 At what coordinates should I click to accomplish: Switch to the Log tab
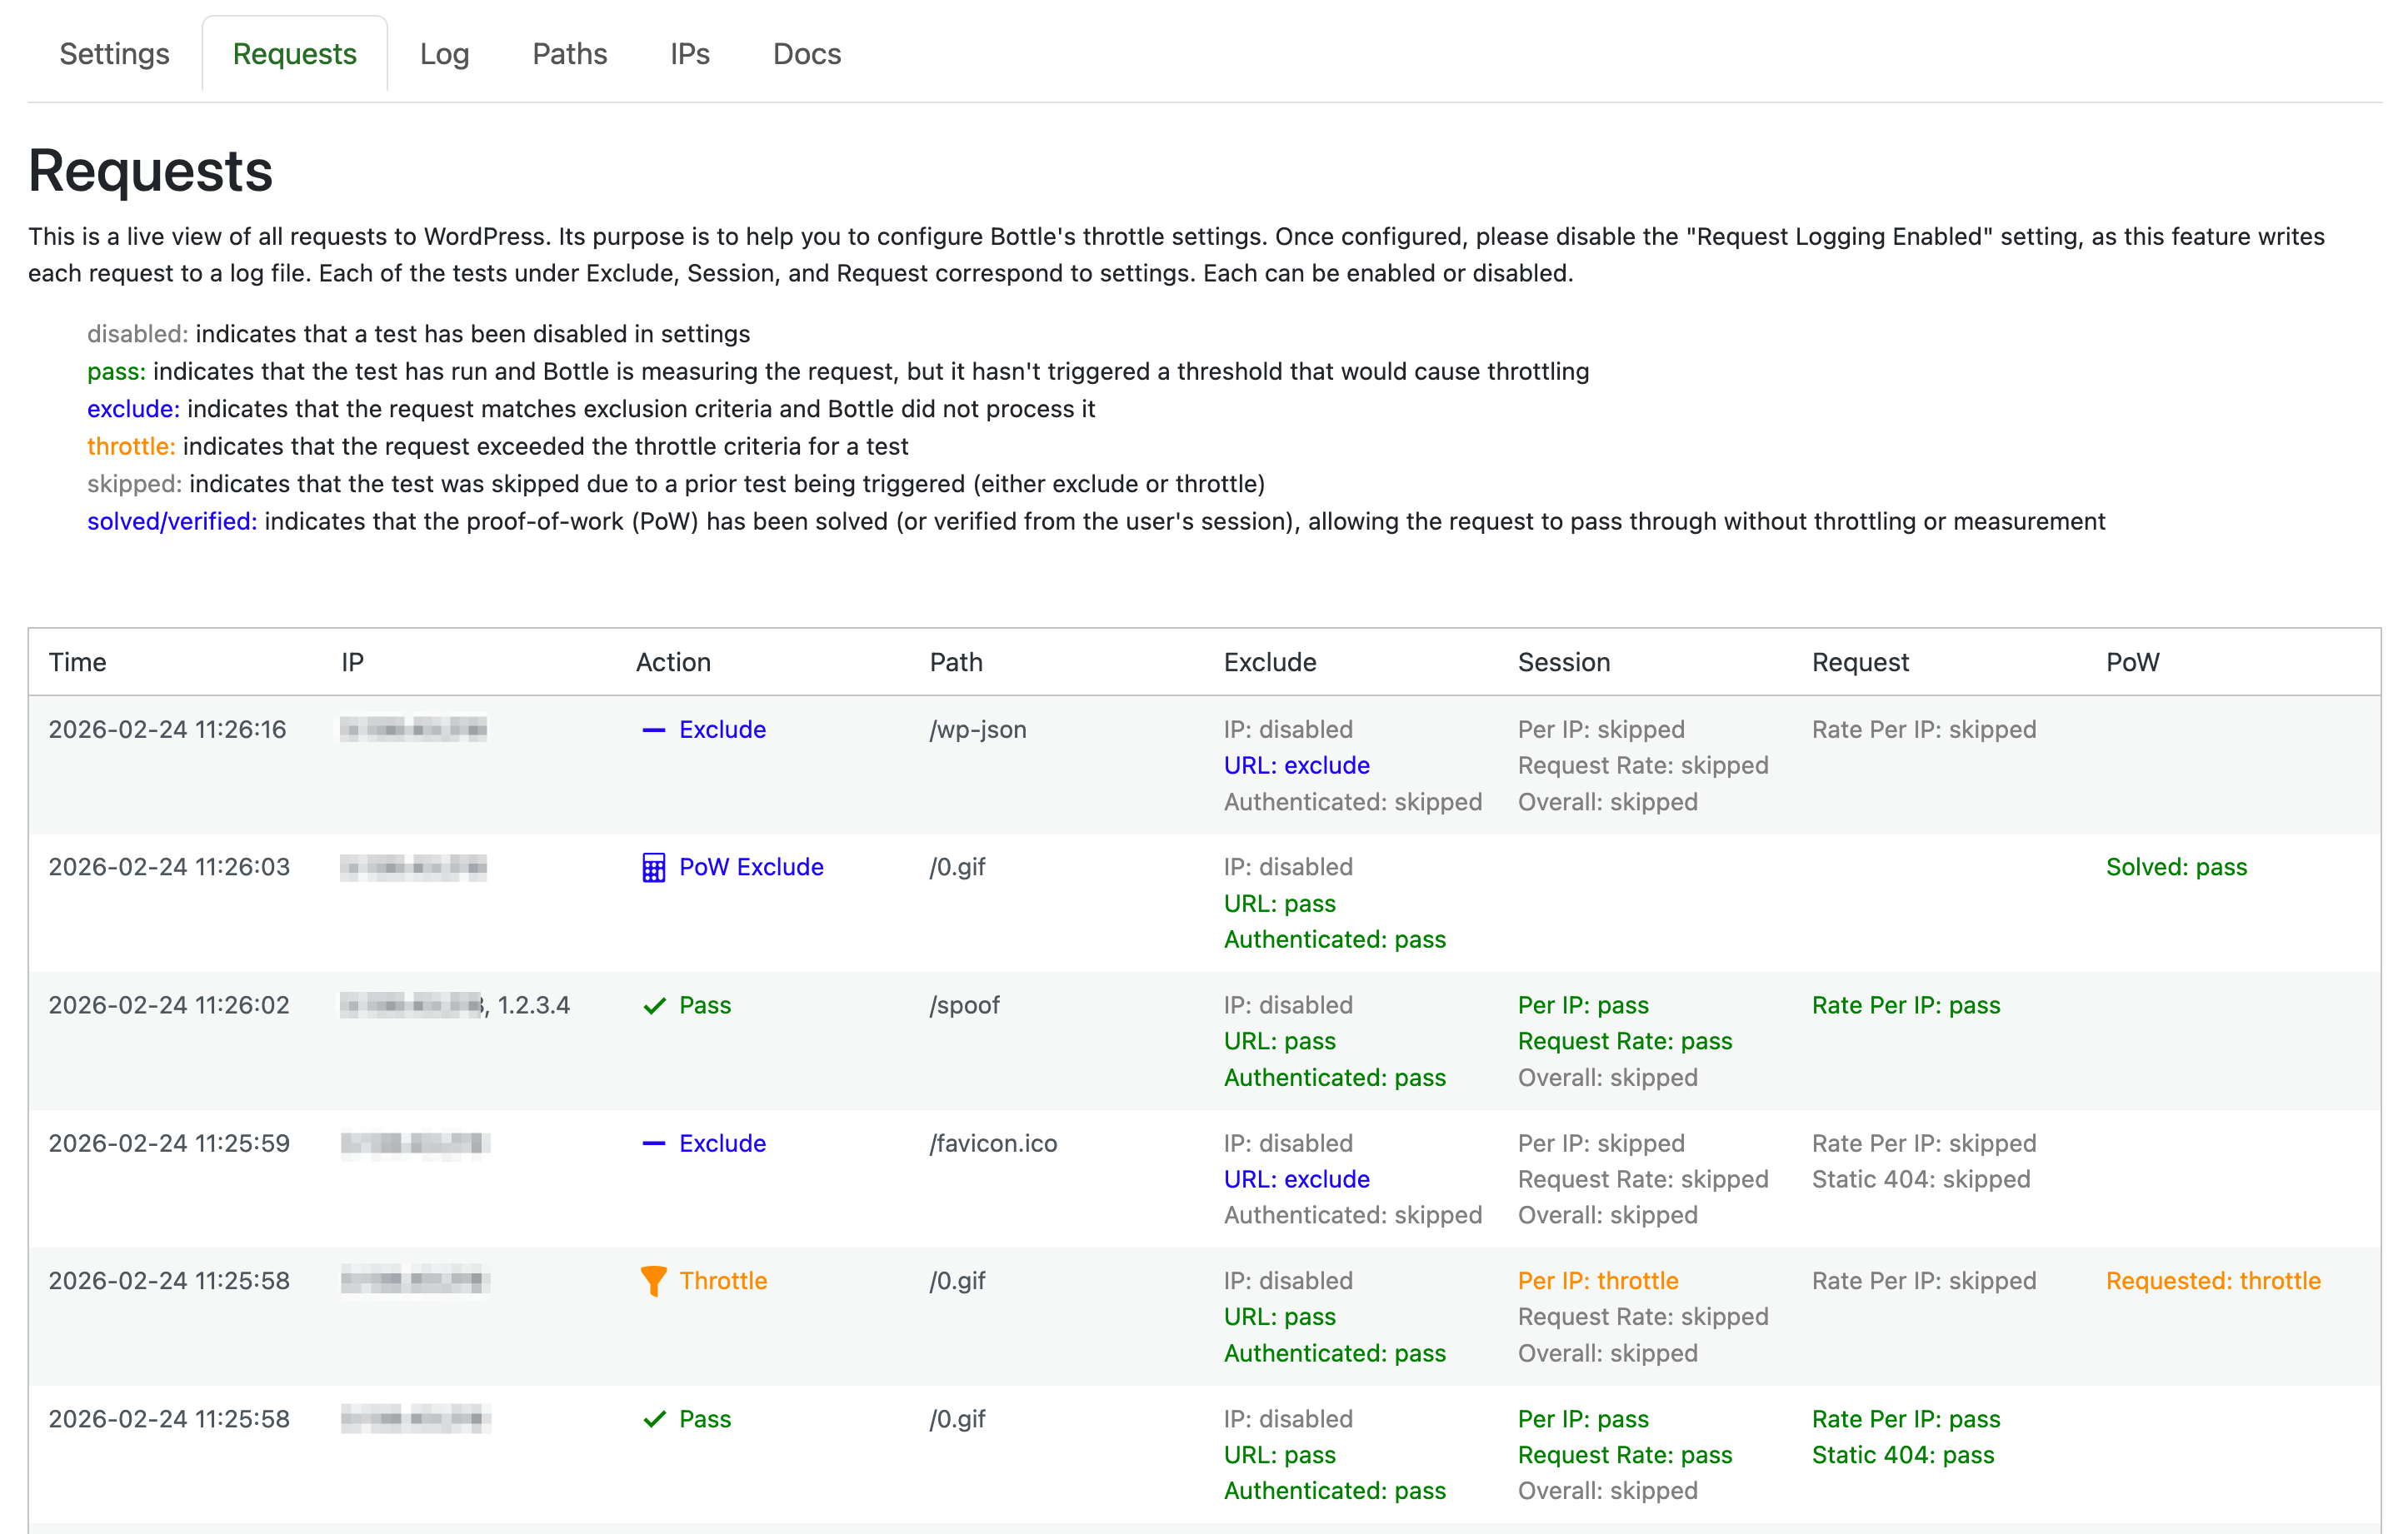[x=444, y=54]
